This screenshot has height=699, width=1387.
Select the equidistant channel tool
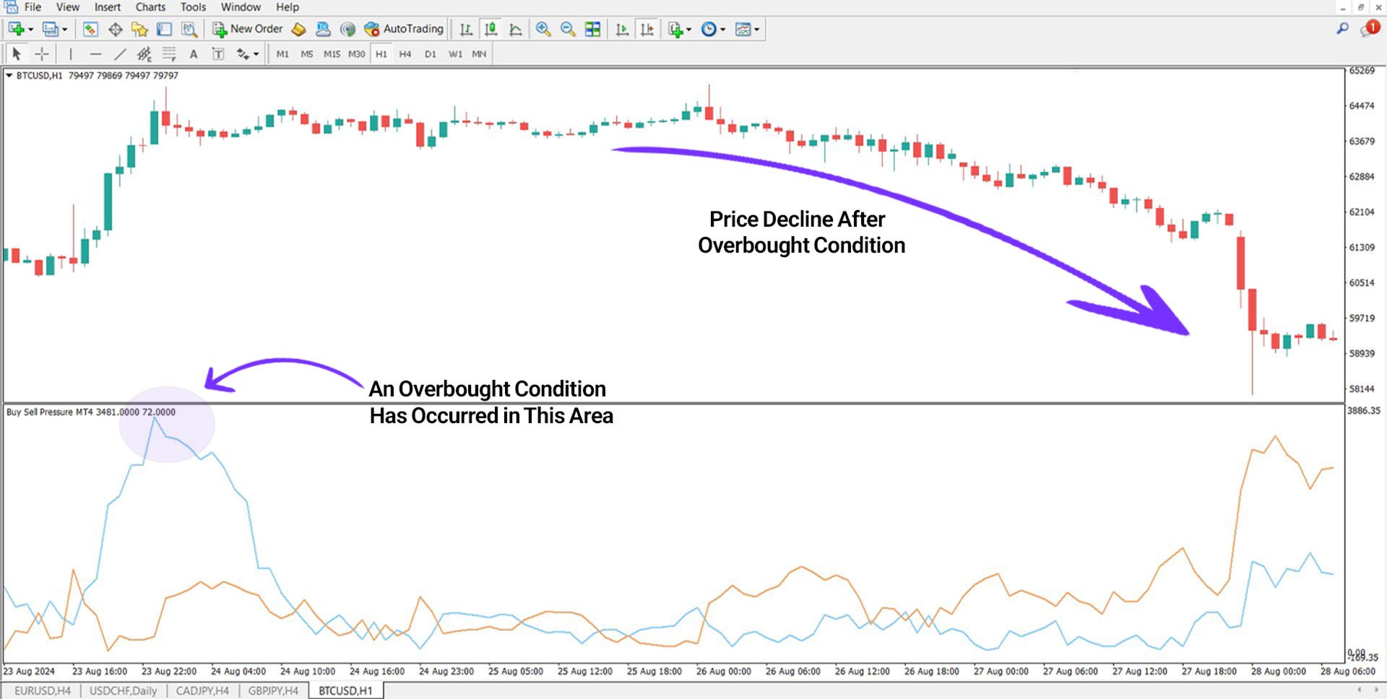(144, 54)
